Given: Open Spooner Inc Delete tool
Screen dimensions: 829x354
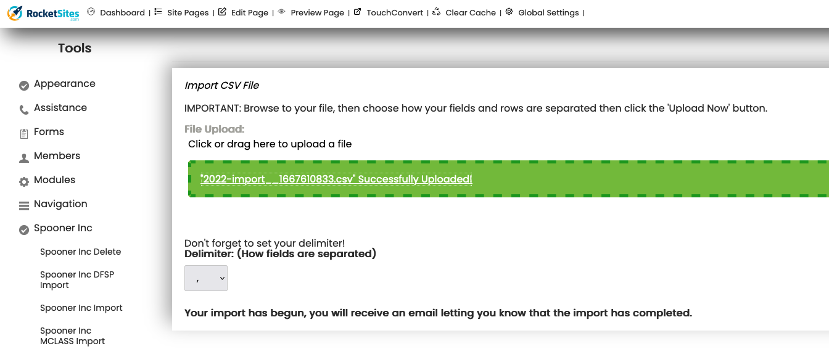Looking at the screenshot, I should coord(80,252).
